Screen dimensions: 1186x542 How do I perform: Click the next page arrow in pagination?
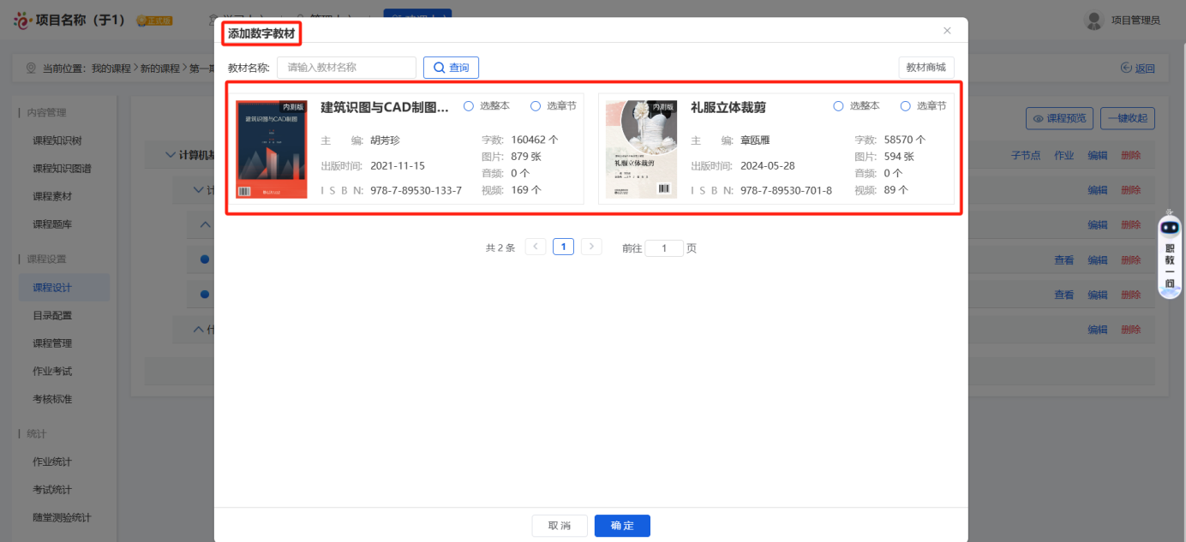590,246
